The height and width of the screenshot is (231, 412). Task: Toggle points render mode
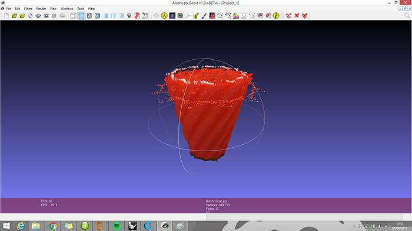click(x=81, y=16)
